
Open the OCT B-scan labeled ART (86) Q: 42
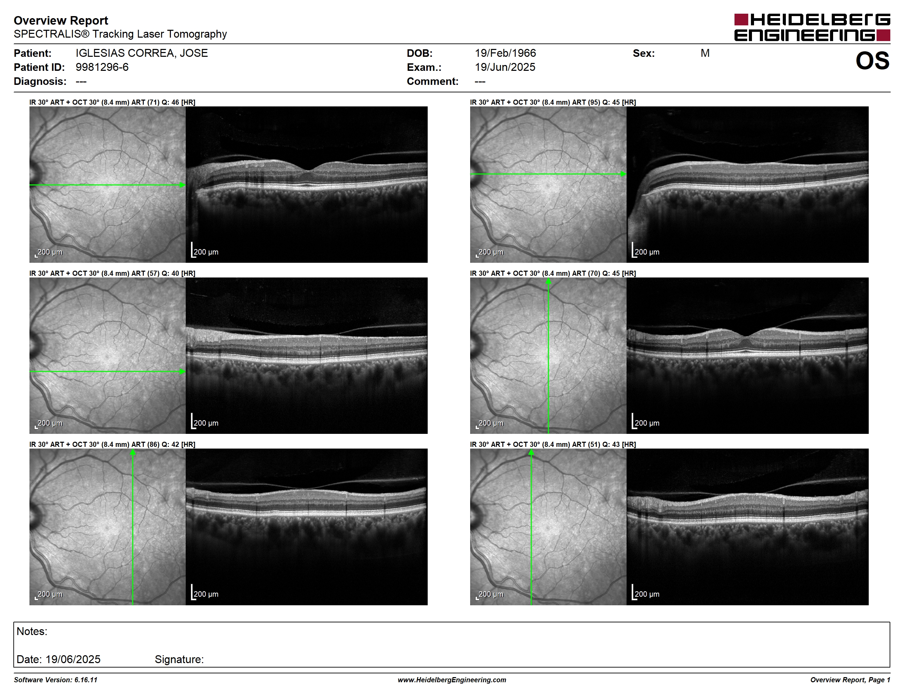(x=306, y=527)
